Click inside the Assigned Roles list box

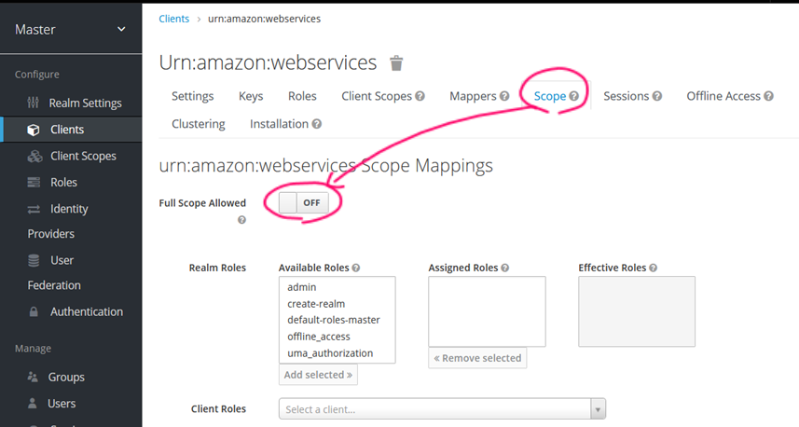(488, 311)
